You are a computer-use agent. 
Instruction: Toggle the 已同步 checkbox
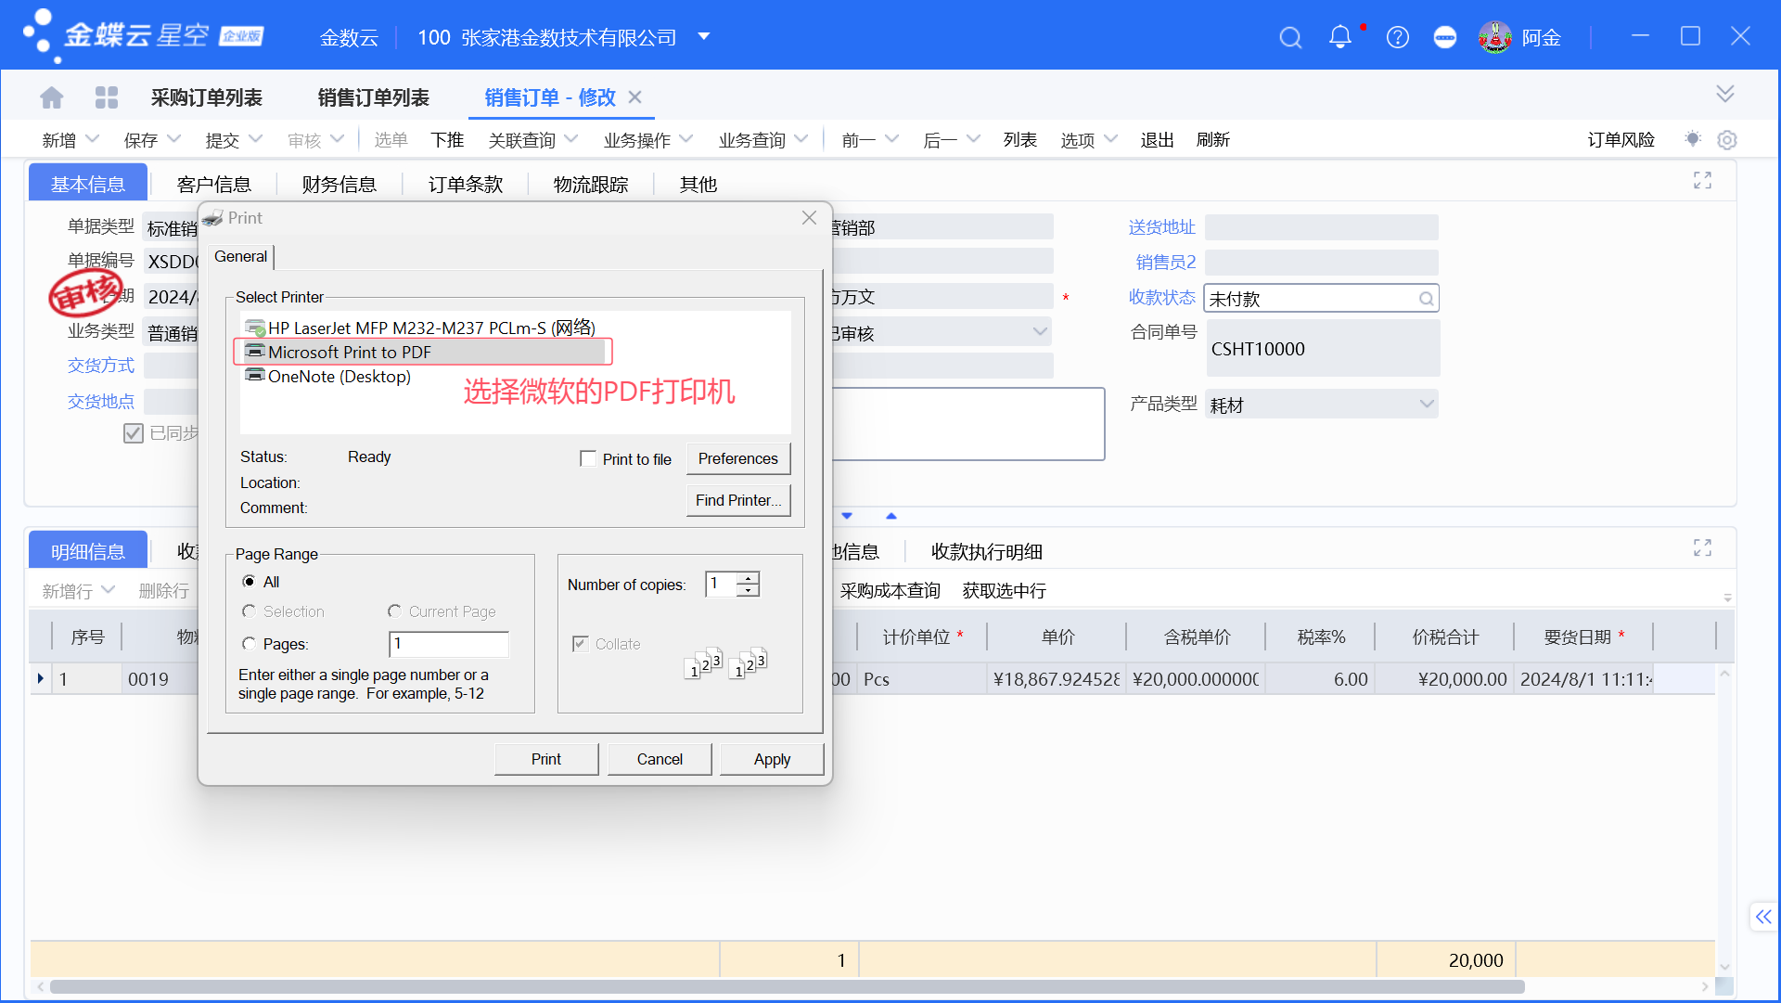pos(134,433)
